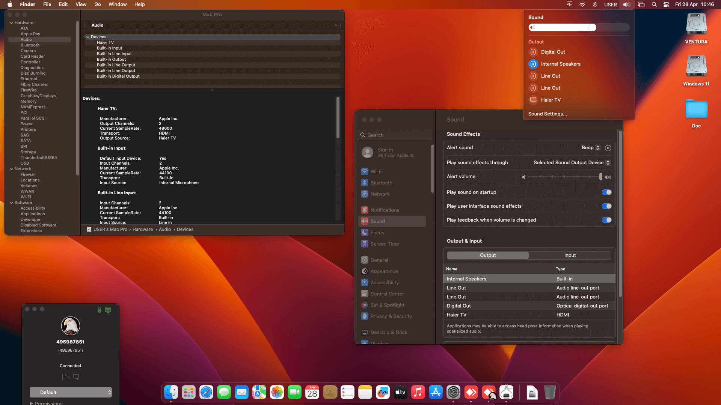Open Apple TV from the Dock
The height and width of the screenshot is (405, 721).
pos(400,392)
